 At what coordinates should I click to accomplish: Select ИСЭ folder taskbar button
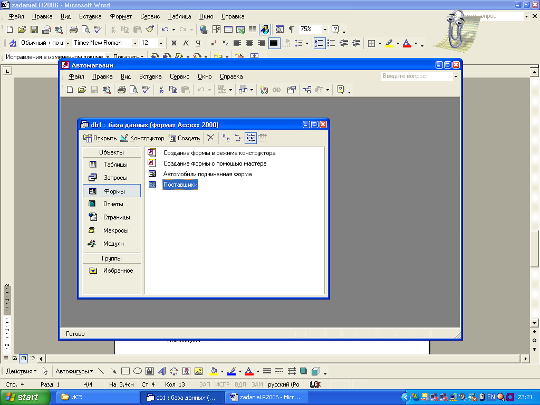click(97, 397)
